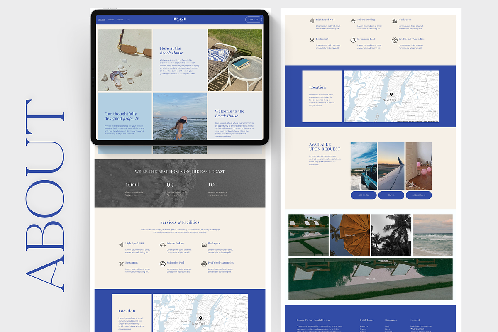This screenshot has height=332, width=498.
Task: Click the hello@beachhouse.com email link in the footer
Action: [x=421, y=326]
